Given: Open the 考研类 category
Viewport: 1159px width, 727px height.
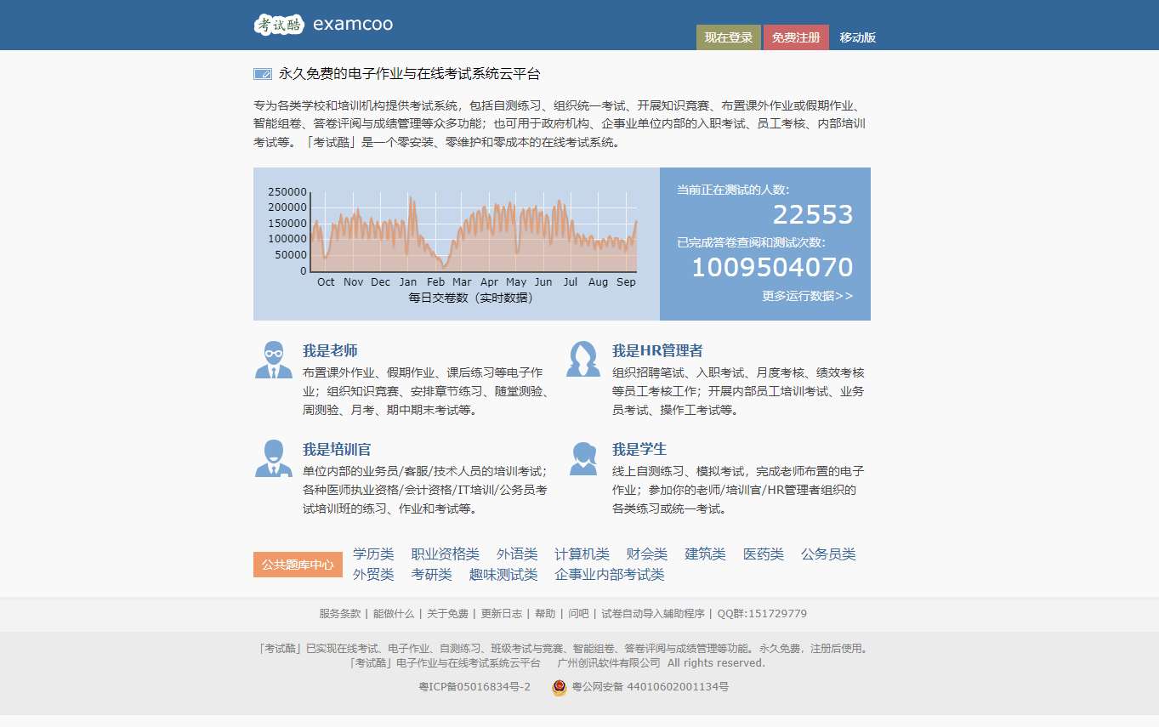Looking at the screenshot, I should tap(431, 575).
